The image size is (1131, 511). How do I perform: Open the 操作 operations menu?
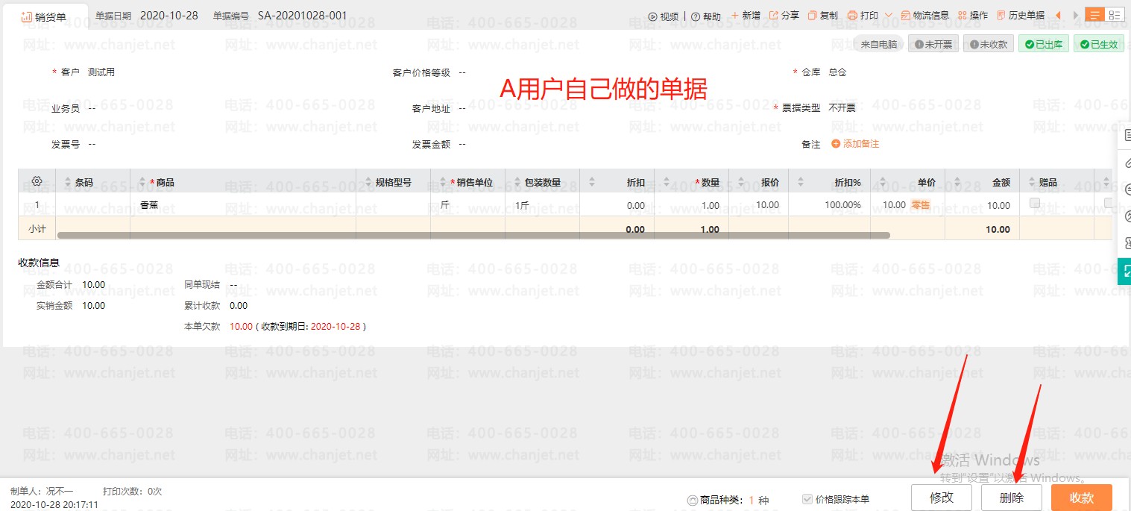click(973, 16)
